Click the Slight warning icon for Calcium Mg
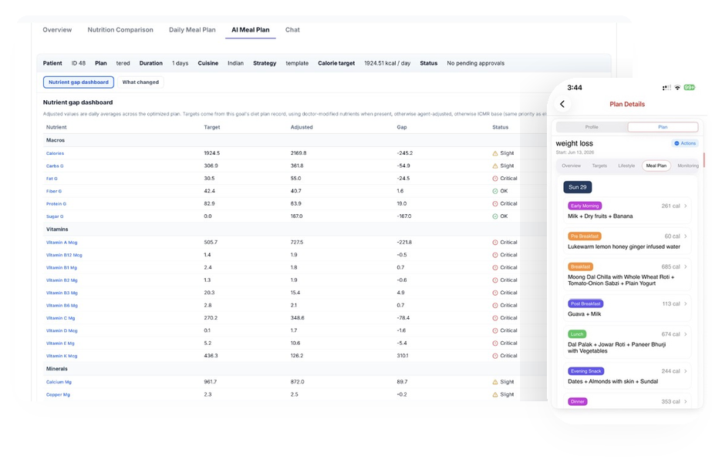Screen dimensions: 712x459 click(495, 382)
